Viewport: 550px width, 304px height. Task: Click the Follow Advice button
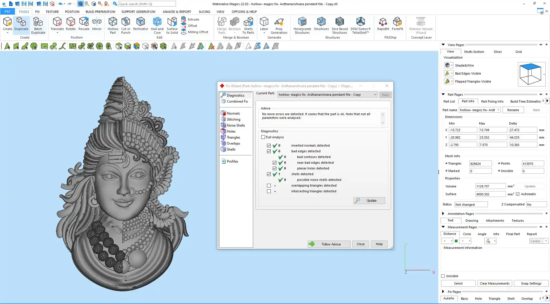329,244
